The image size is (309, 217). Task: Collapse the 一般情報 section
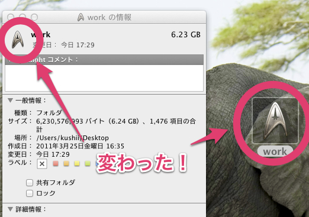tap(10, 101)
